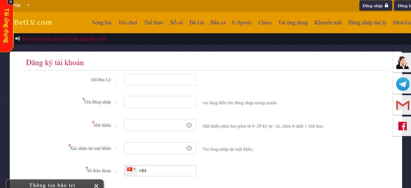Open the E-Sports menu

241,23
